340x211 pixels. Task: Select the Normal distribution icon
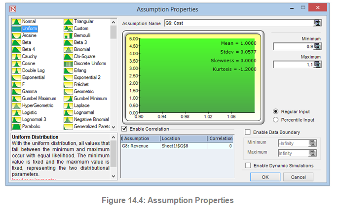pyautogui.click(x=16, y=22)
